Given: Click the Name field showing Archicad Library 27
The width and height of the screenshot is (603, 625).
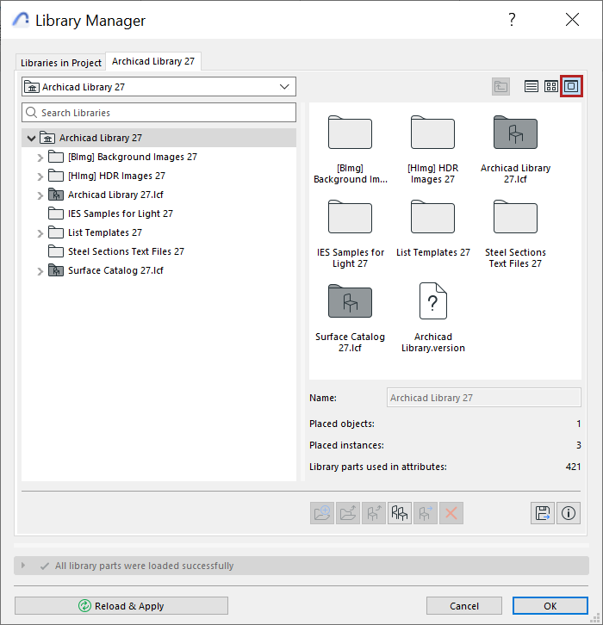Looking at the screenshot, I should (x=484, y=398).
